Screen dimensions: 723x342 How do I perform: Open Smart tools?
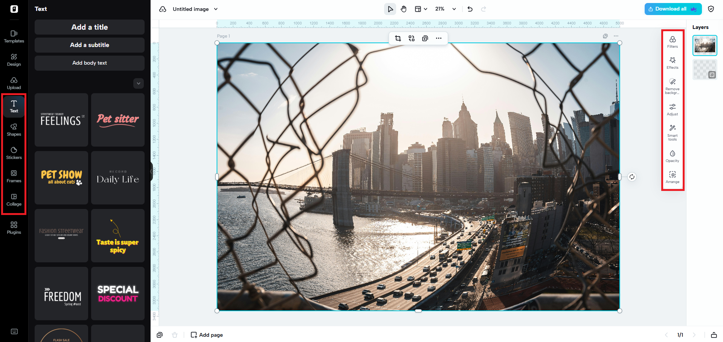click(672, 132)
